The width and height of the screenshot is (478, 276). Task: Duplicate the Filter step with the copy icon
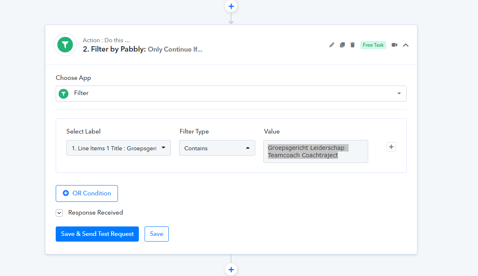(342, 45)
